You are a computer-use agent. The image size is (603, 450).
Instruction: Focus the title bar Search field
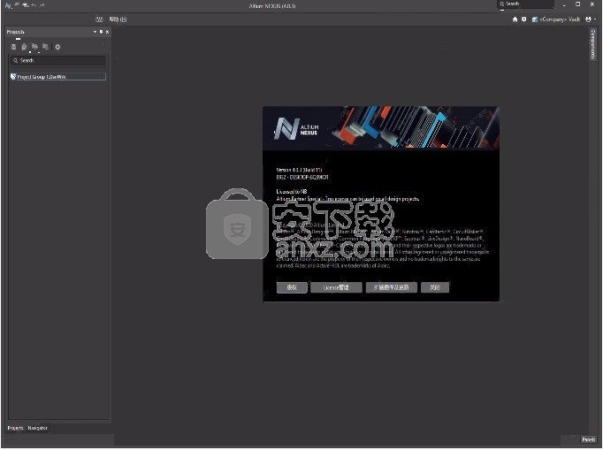pos(525,4)
